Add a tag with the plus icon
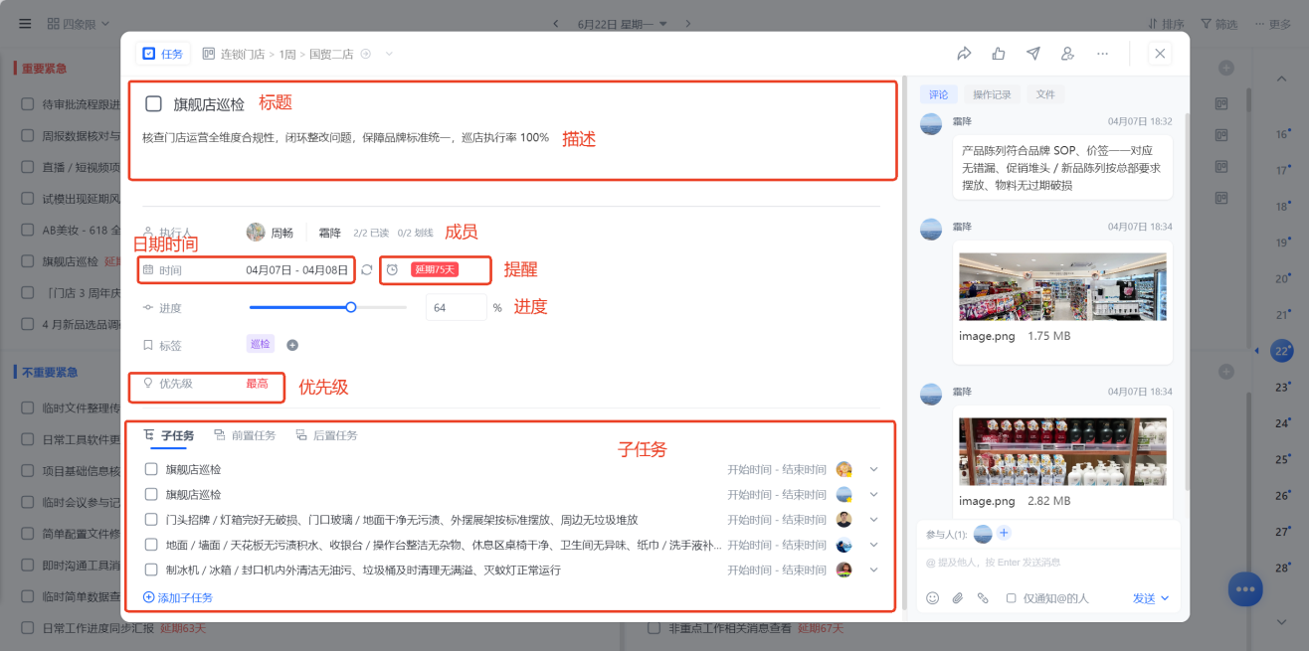This screenshot has height=651, width=1309. (292, 345)
